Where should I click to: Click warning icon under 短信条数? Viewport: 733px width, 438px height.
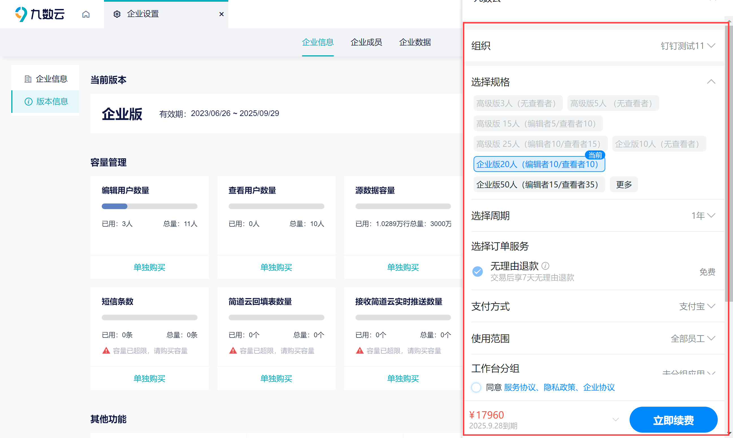pyautogui.click(x=106, y=351)
